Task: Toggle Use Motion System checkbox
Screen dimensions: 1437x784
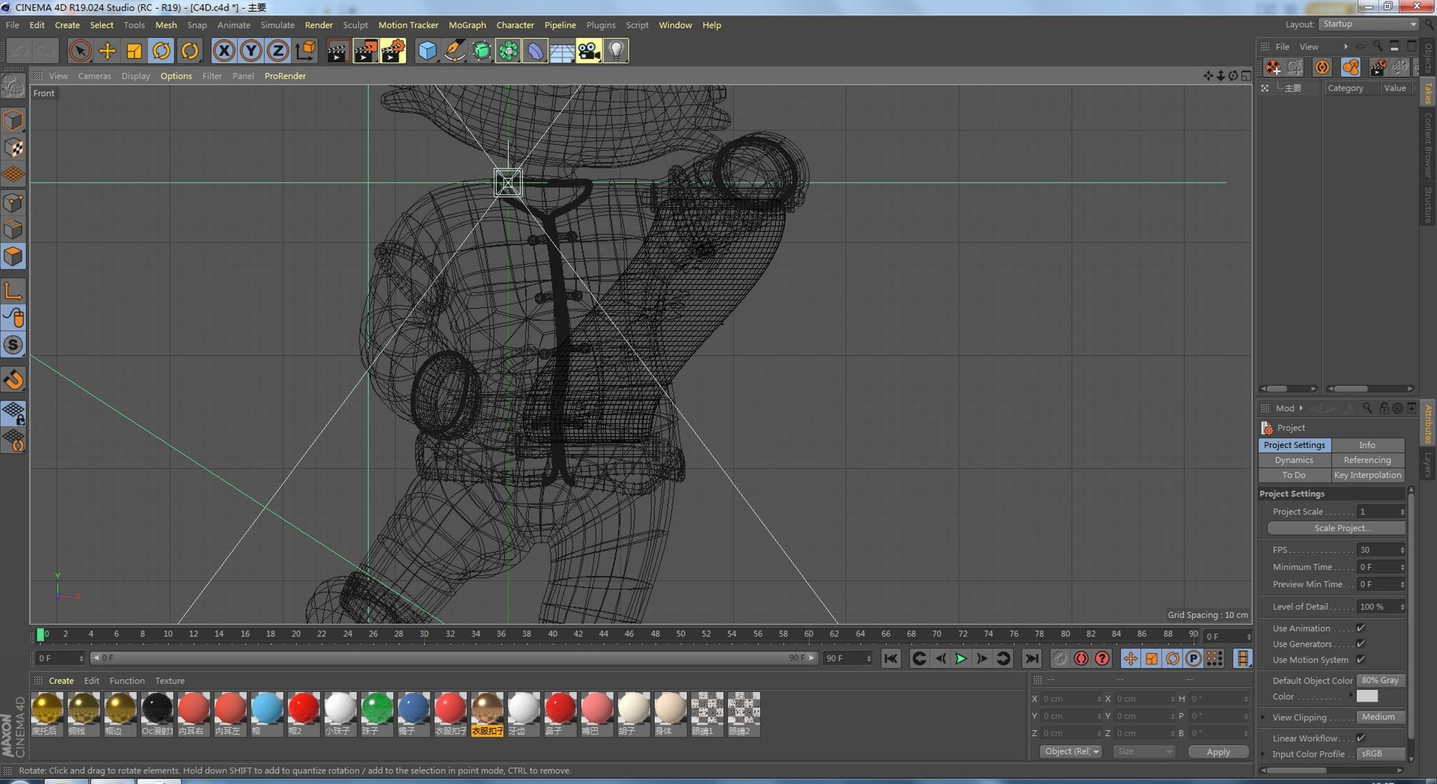Action: click(x=1361, y=660)
